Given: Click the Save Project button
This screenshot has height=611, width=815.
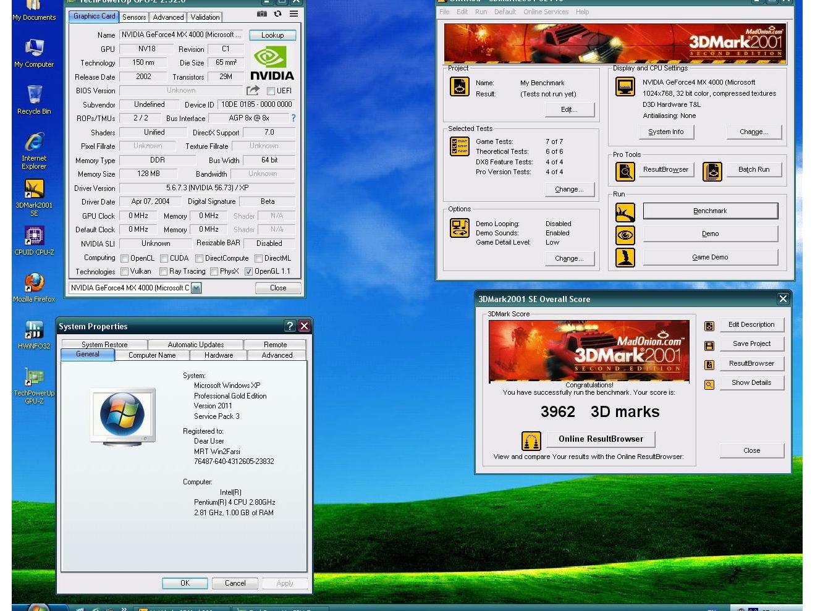Looking at the screenshot, I should point(751,344).
